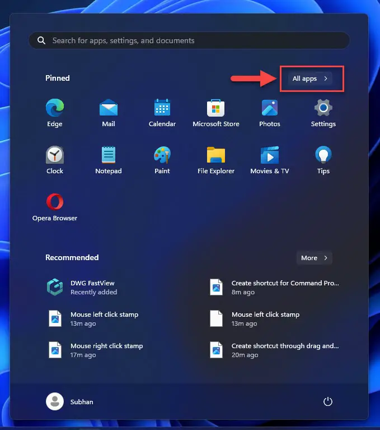
Task: Click the power button icon
Action: [x=328, y=402]
